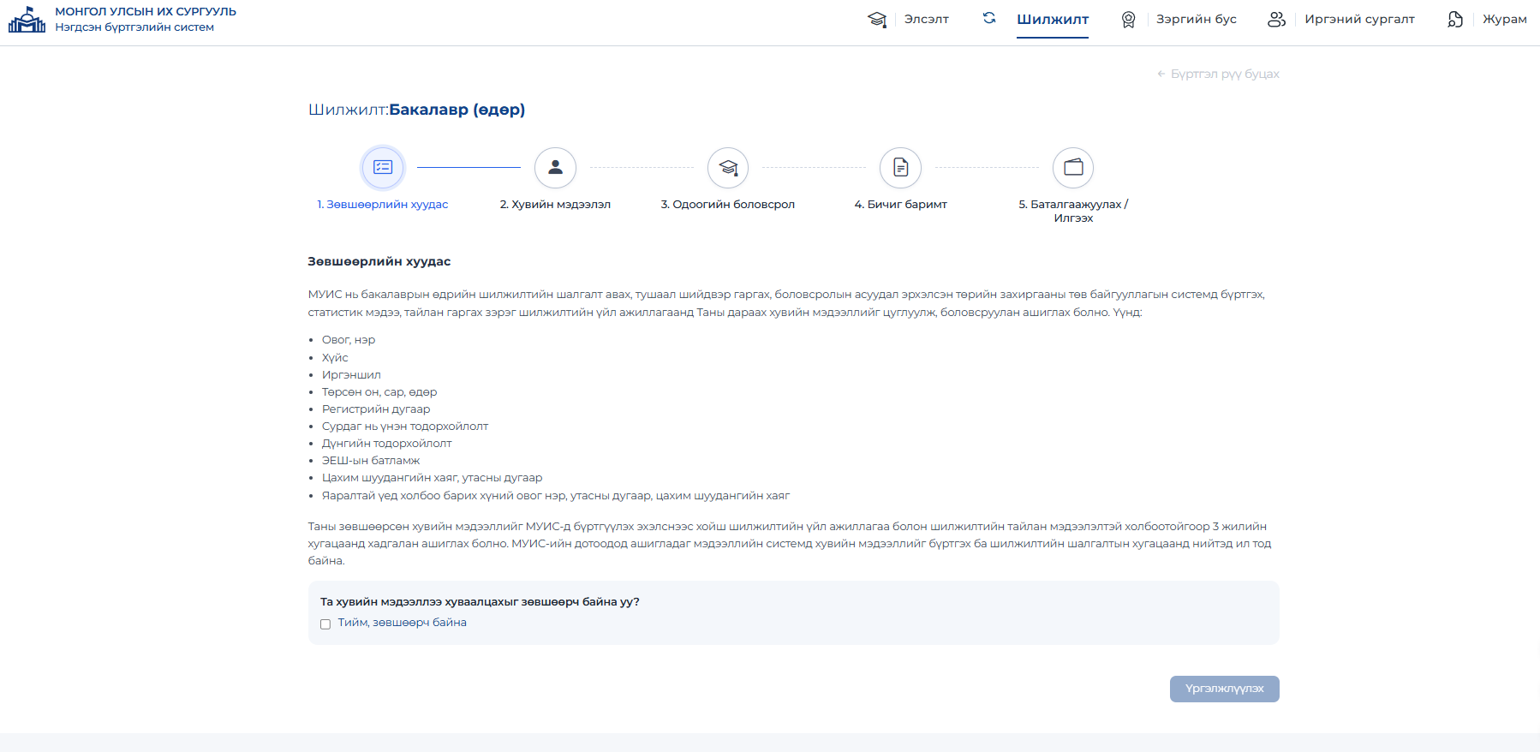This screenshot has height=752, width=1540.
Task: Click the 'Тийм, зөвшөөрч байна' label text
Action: (x=403, y=623)
